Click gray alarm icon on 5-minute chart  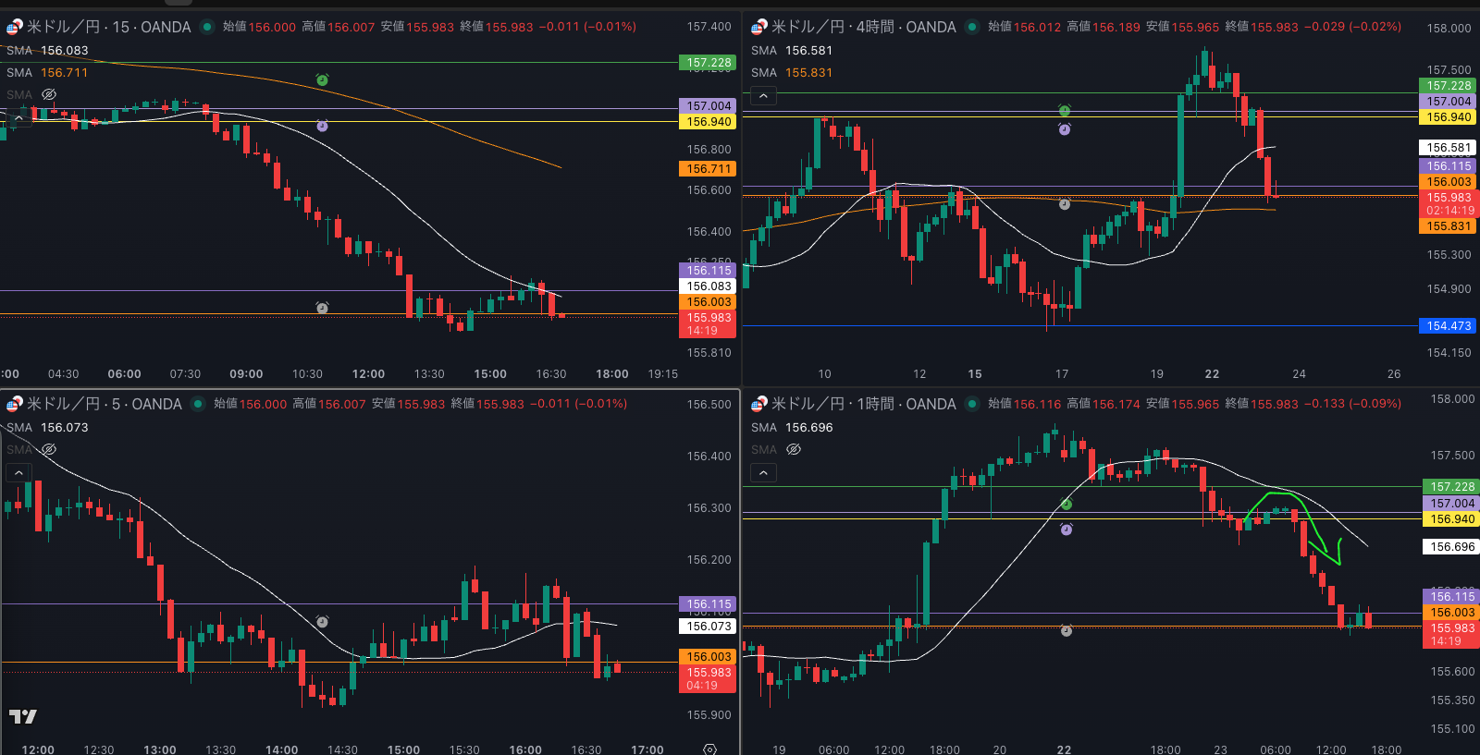[x=322, y=622]
